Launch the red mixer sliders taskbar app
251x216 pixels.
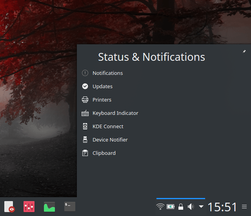point(29,207)
